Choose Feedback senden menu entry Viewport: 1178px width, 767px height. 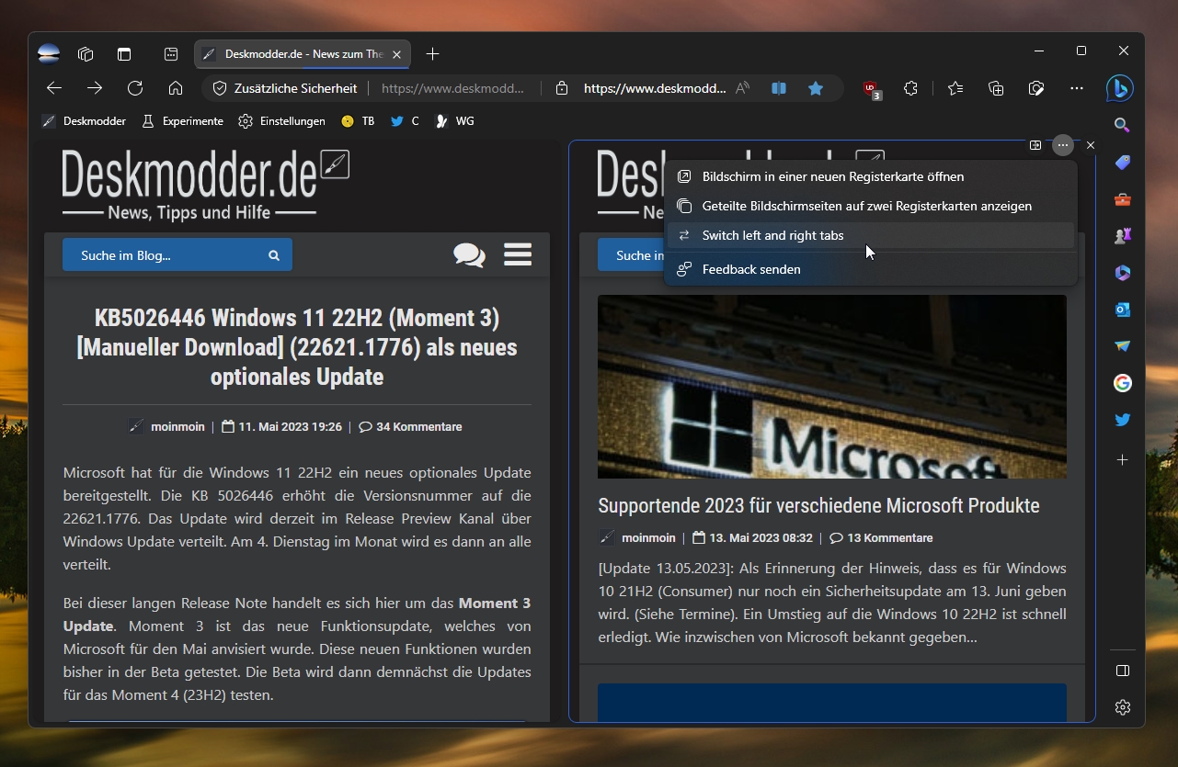coord(869,269)
